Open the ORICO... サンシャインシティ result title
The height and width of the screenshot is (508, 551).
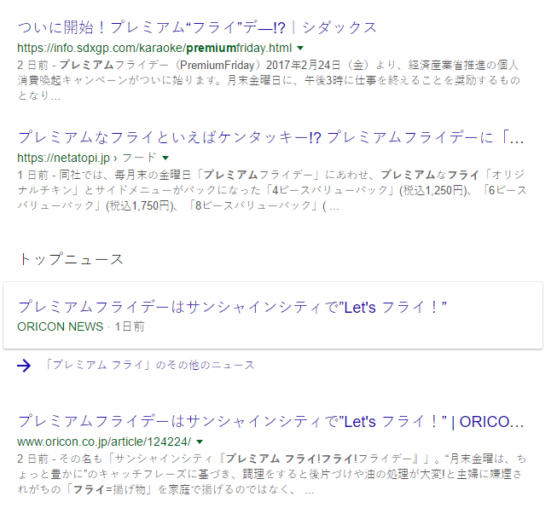(x=270, y=421)
